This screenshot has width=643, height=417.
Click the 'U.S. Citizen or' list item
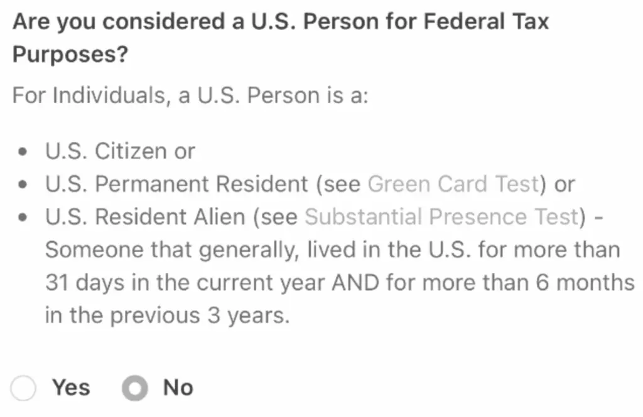pos(120,151)
